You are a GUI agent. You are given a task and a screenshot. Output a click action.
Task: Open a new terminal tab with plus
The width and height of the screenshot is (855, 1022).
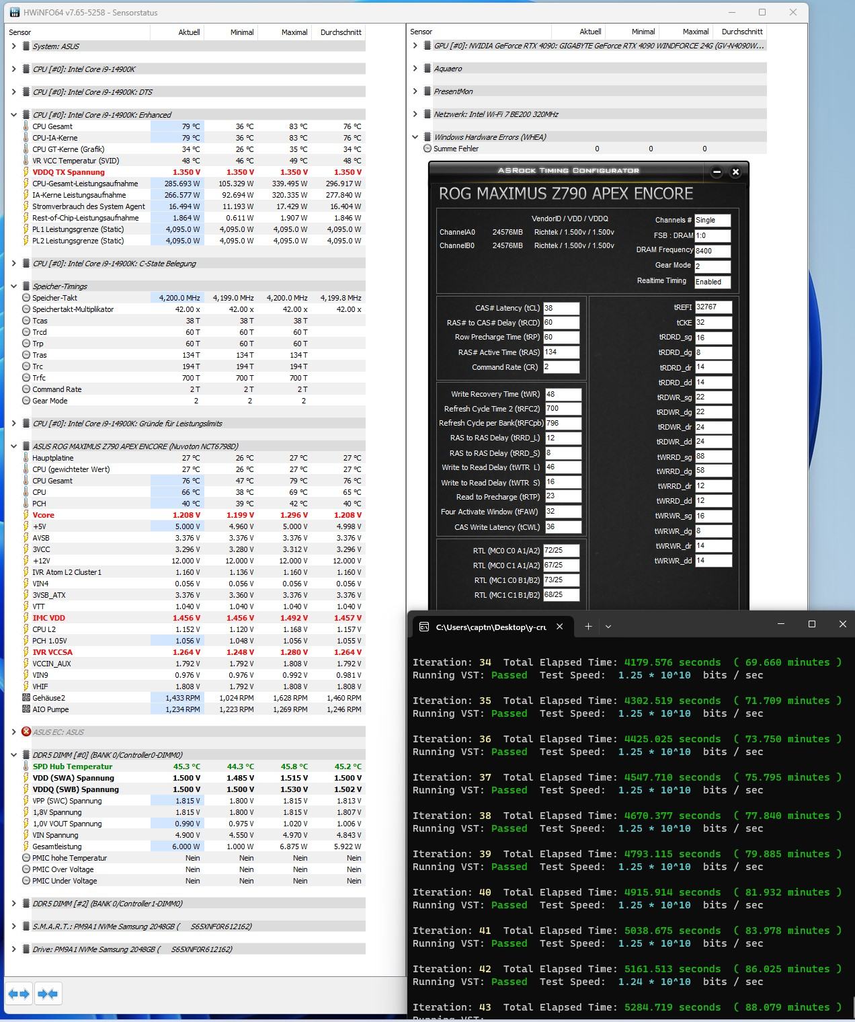coord(588,626)
